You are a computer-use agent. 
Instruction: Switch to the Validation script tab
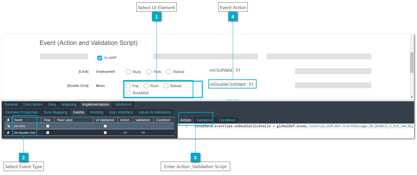pos(204,120)
